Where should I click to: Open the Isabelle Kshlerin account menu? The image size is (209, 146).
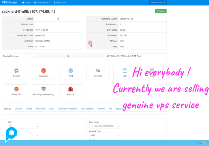click(158, 2)
